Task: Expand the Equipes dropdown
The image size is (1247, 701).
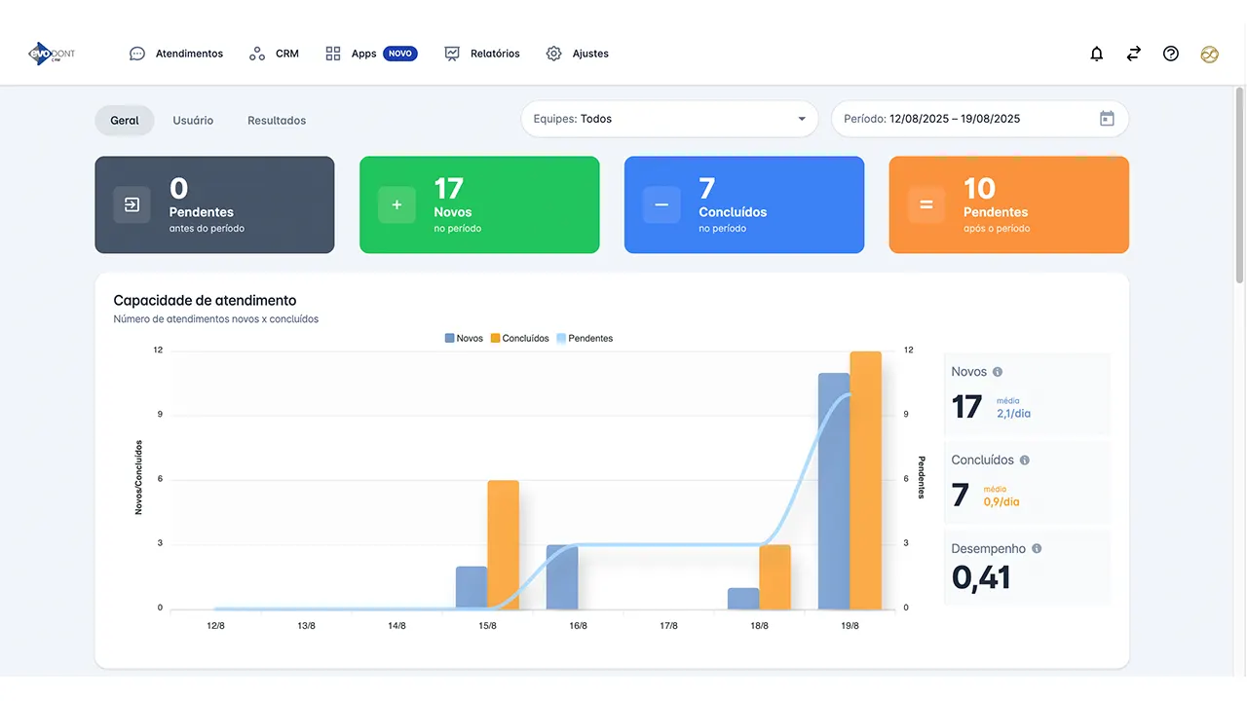Action: click(x=669, y=119)
